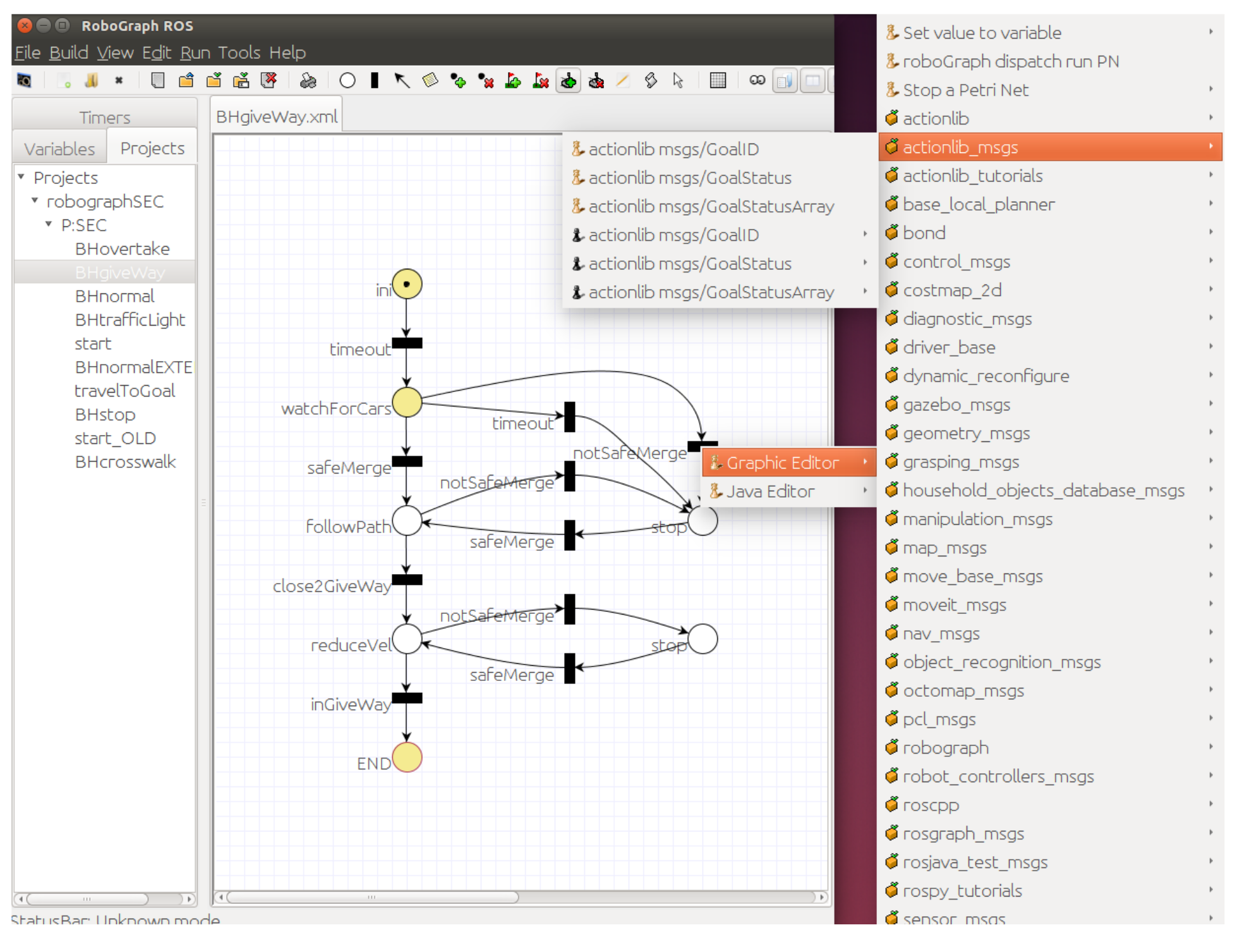Click the annotation note tool icon

[x=430, y=81]
